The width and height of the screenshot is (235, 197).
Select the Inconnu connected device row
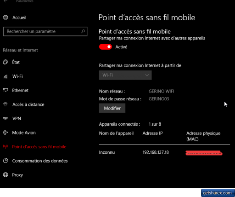[164, 152]
